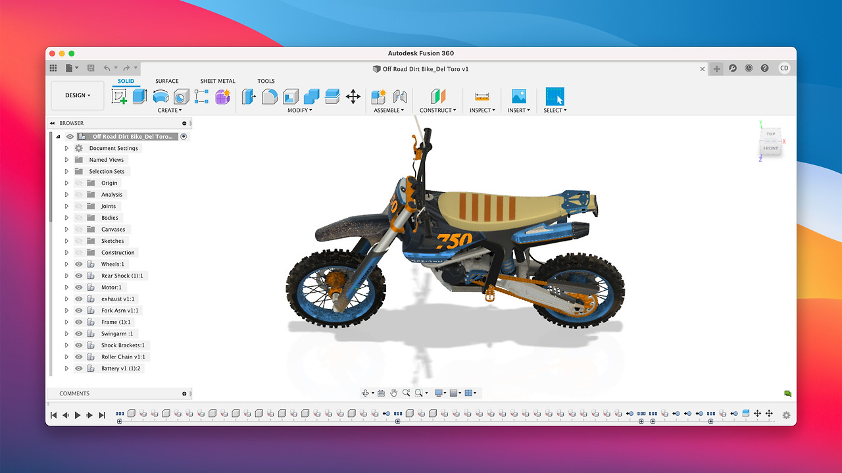Select the Joint tool
The image size is (842, 473).
click(400, 97)
